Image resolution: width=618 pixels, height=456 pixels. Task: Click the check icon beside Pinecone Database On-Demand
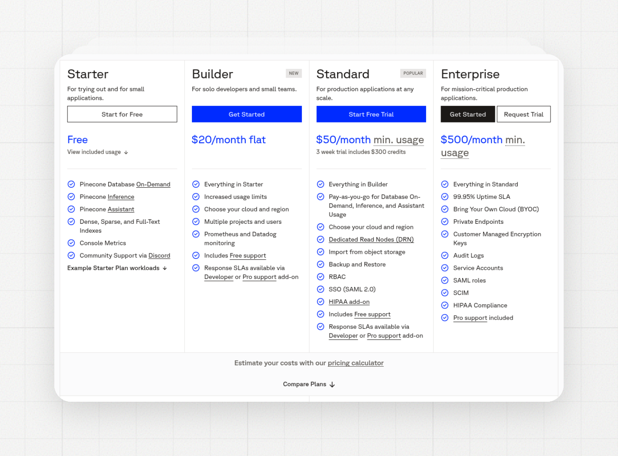[71, 184]
